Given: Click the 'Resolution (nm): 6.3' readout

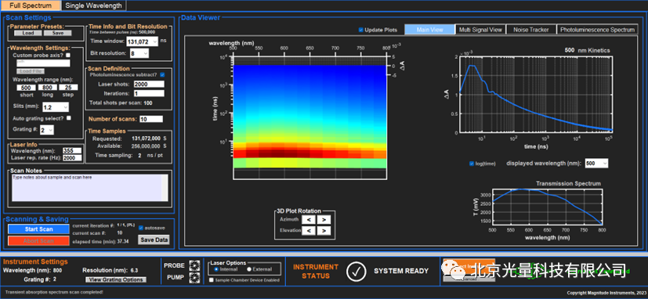Looking at the screenshot, I should point(110,271).
